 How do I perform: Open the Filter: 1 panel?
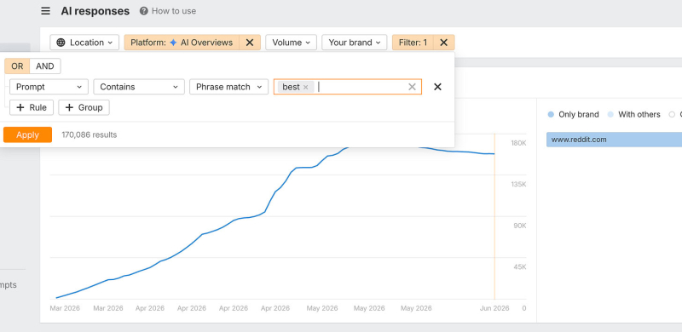413,43
